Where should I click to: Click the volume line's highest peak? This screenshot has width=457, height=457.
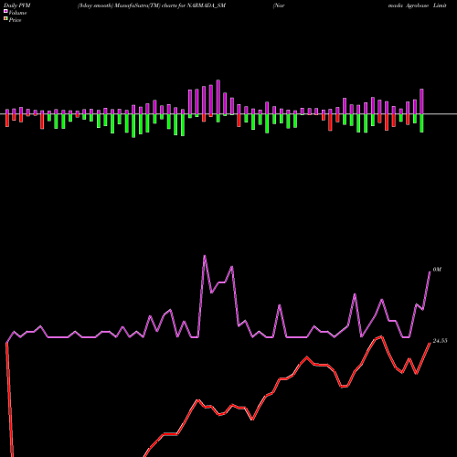pos(205,256)
